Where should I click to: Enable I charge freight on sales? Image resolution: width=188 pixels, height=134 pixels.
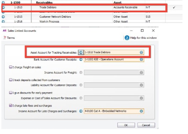pos(11,67)
